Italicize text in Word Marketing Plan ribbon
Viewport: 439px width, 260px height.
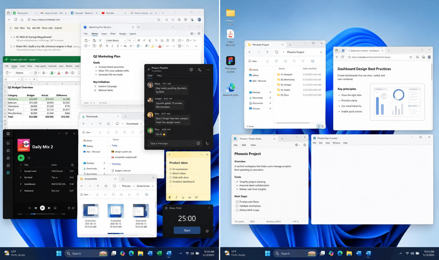pos(112,46)
